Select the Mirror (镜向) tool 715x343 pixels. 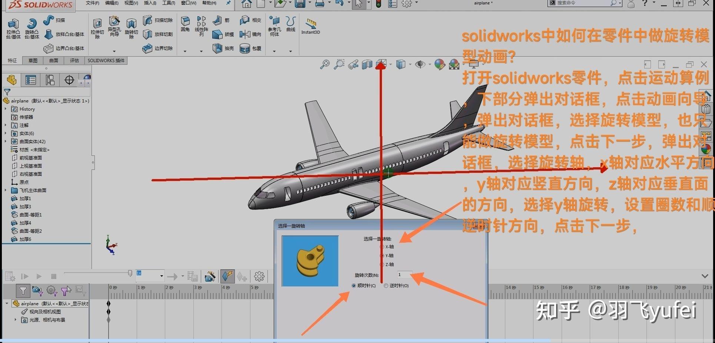point(250,34)
